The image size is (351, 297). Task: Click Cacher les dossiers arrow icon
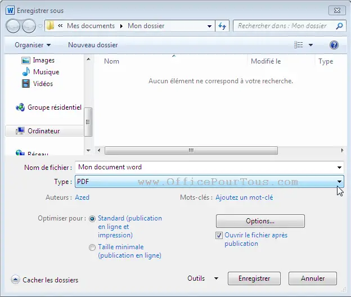[x=15, y=280]
